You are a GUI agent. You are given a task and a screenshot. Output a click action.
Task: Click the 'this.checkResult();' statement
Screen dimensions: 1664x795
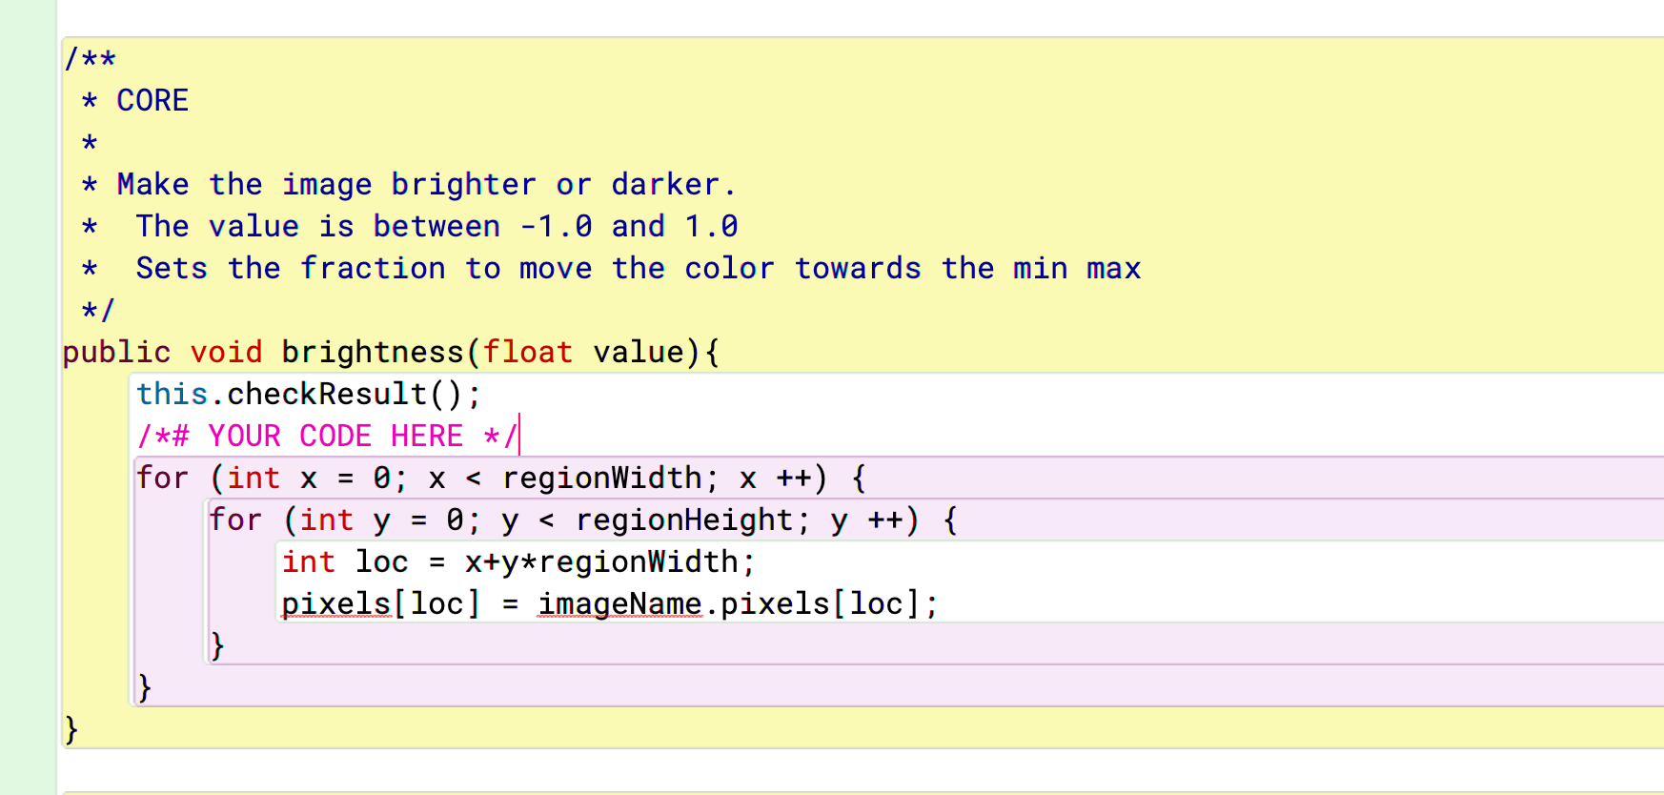(x=309, y=394)
